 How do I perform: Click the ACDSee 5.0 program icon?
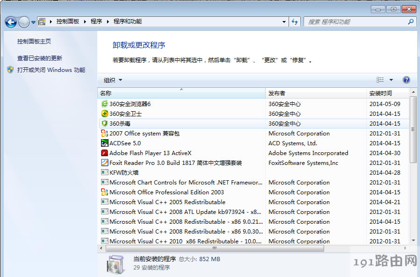tap(105, 143)
